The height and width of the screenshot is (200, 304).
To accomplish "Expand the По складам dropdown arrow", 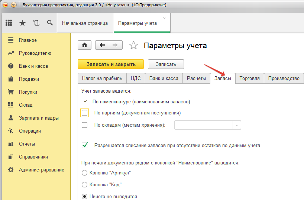I will click(237, 125).
